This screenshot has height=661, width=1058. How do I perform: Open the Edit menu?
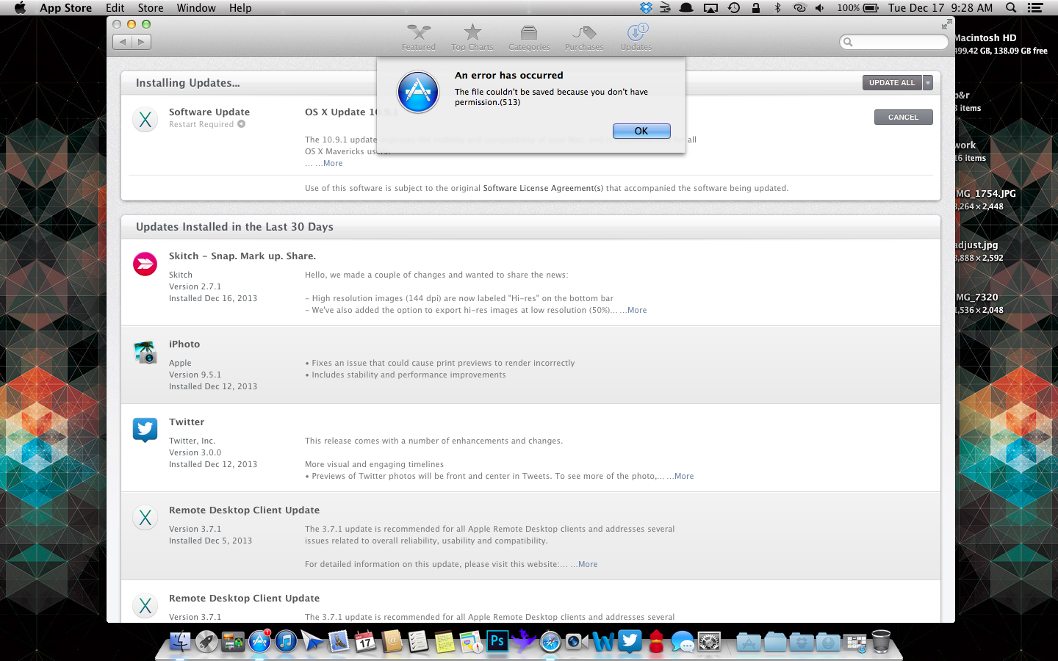pos(115,7)
